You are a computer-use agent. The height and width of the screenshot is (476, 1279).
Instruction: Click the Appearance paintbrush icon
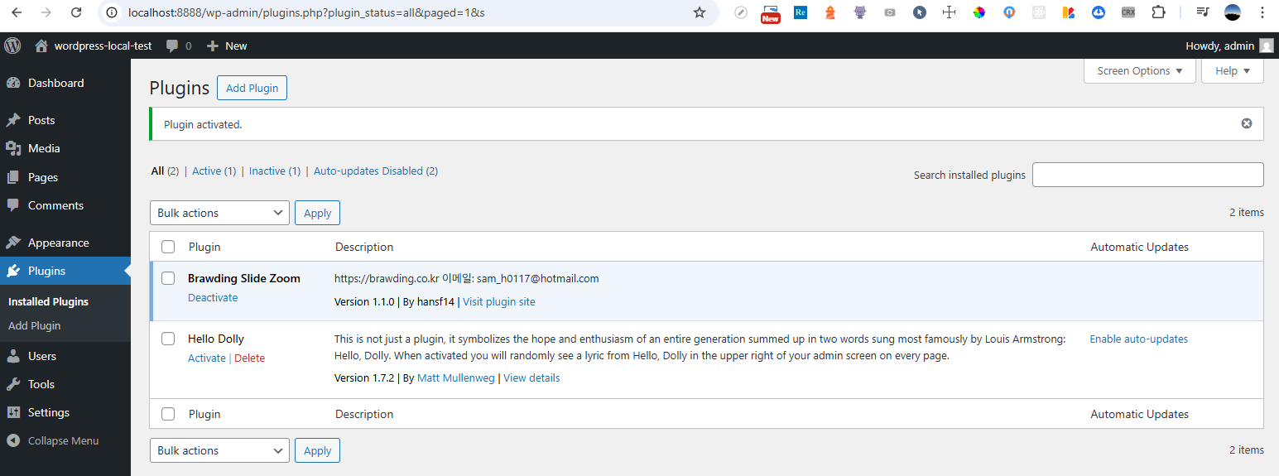[x=13, y=243]
